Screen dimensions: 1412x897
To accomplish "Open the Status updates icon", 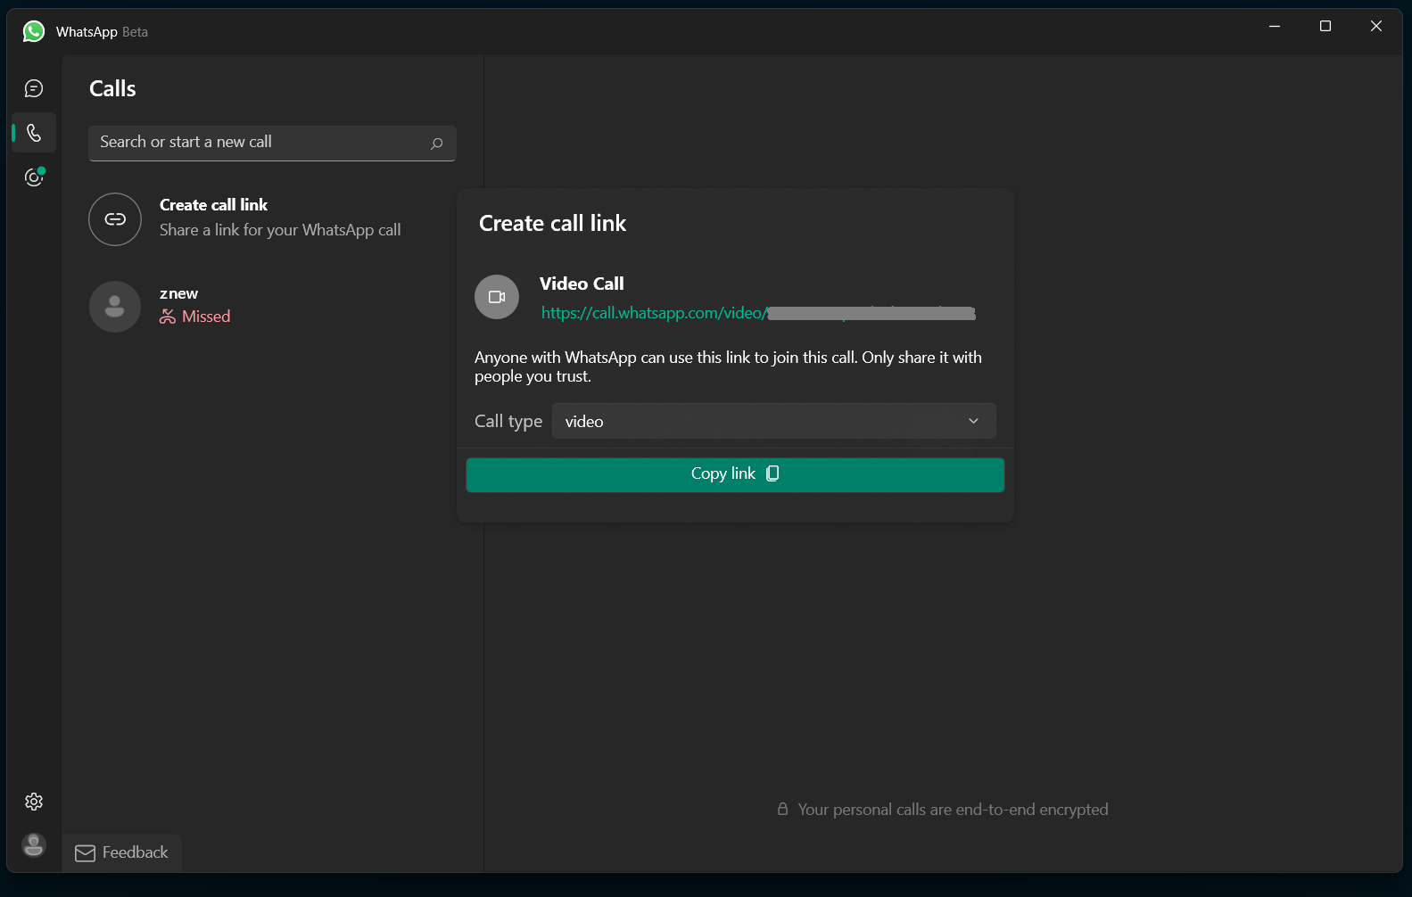I will pos(34,177).
